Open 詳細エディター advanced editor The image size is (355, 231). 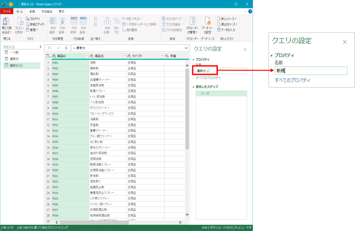pos(36,24)
